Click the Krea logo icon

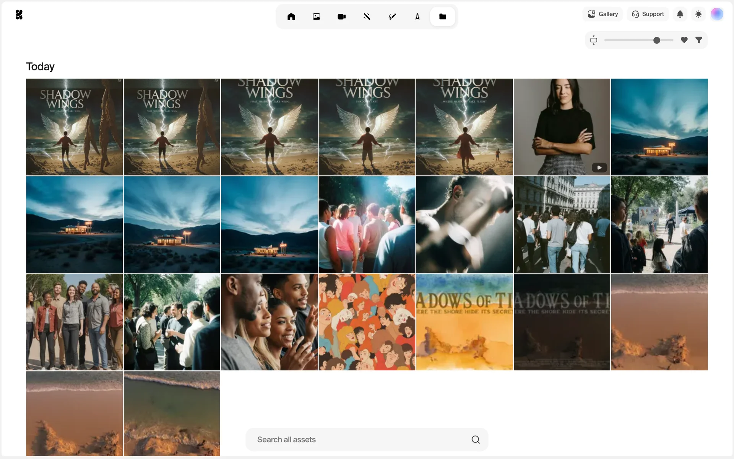(x=19, y=15)
